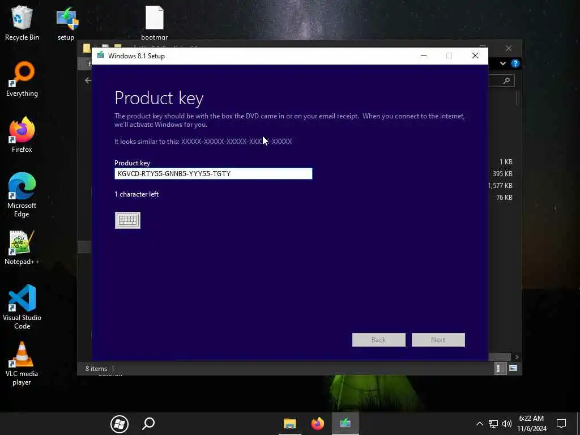
Task: Click the 8 items status text
Action: [96, 368]
